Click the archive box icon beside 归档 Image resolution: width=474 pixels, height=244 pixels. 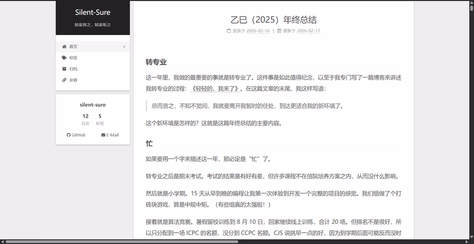64,69
